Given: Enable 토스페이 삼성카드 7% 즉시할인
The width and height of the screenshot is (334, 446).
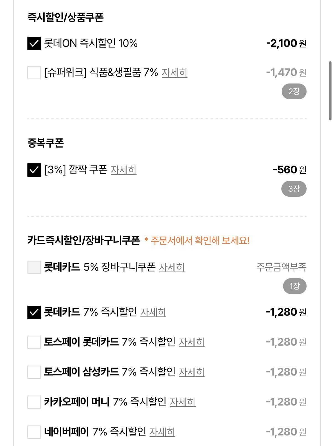Looking at the screenshot, I should (x=34, y=372).
